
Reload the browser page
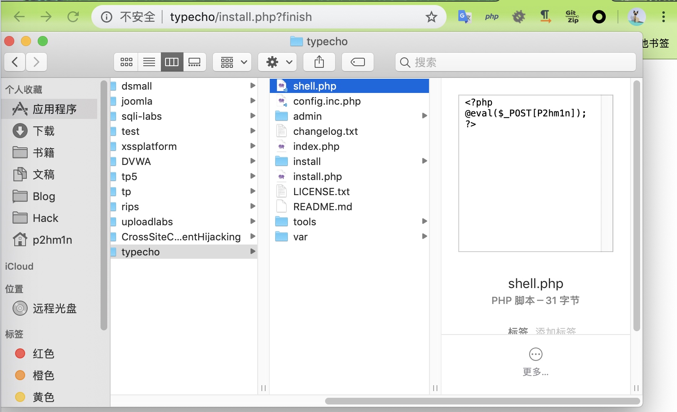tap(73, 17)
